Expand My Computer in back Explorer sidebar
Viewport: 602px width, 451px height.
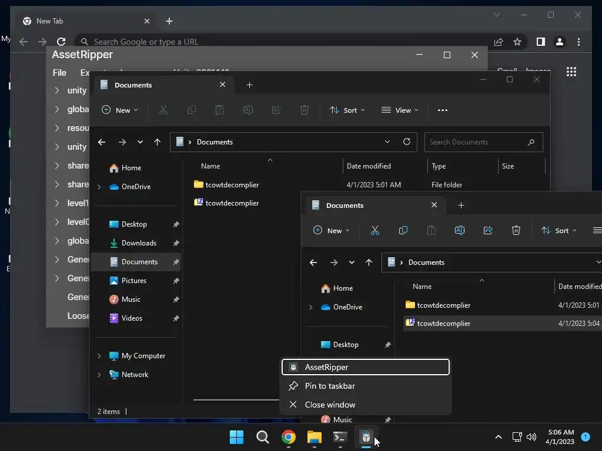click(99, 356)
